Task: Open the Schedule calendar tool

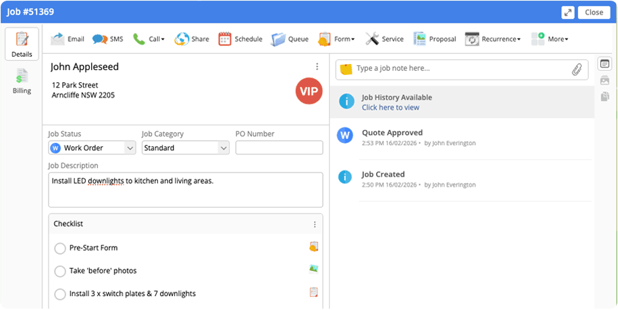Action: pos(240,39)
